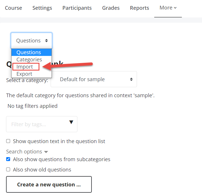This screenshot has width=202, height=195.
Task: Go to the Reports tab
Action: point(139,8)
